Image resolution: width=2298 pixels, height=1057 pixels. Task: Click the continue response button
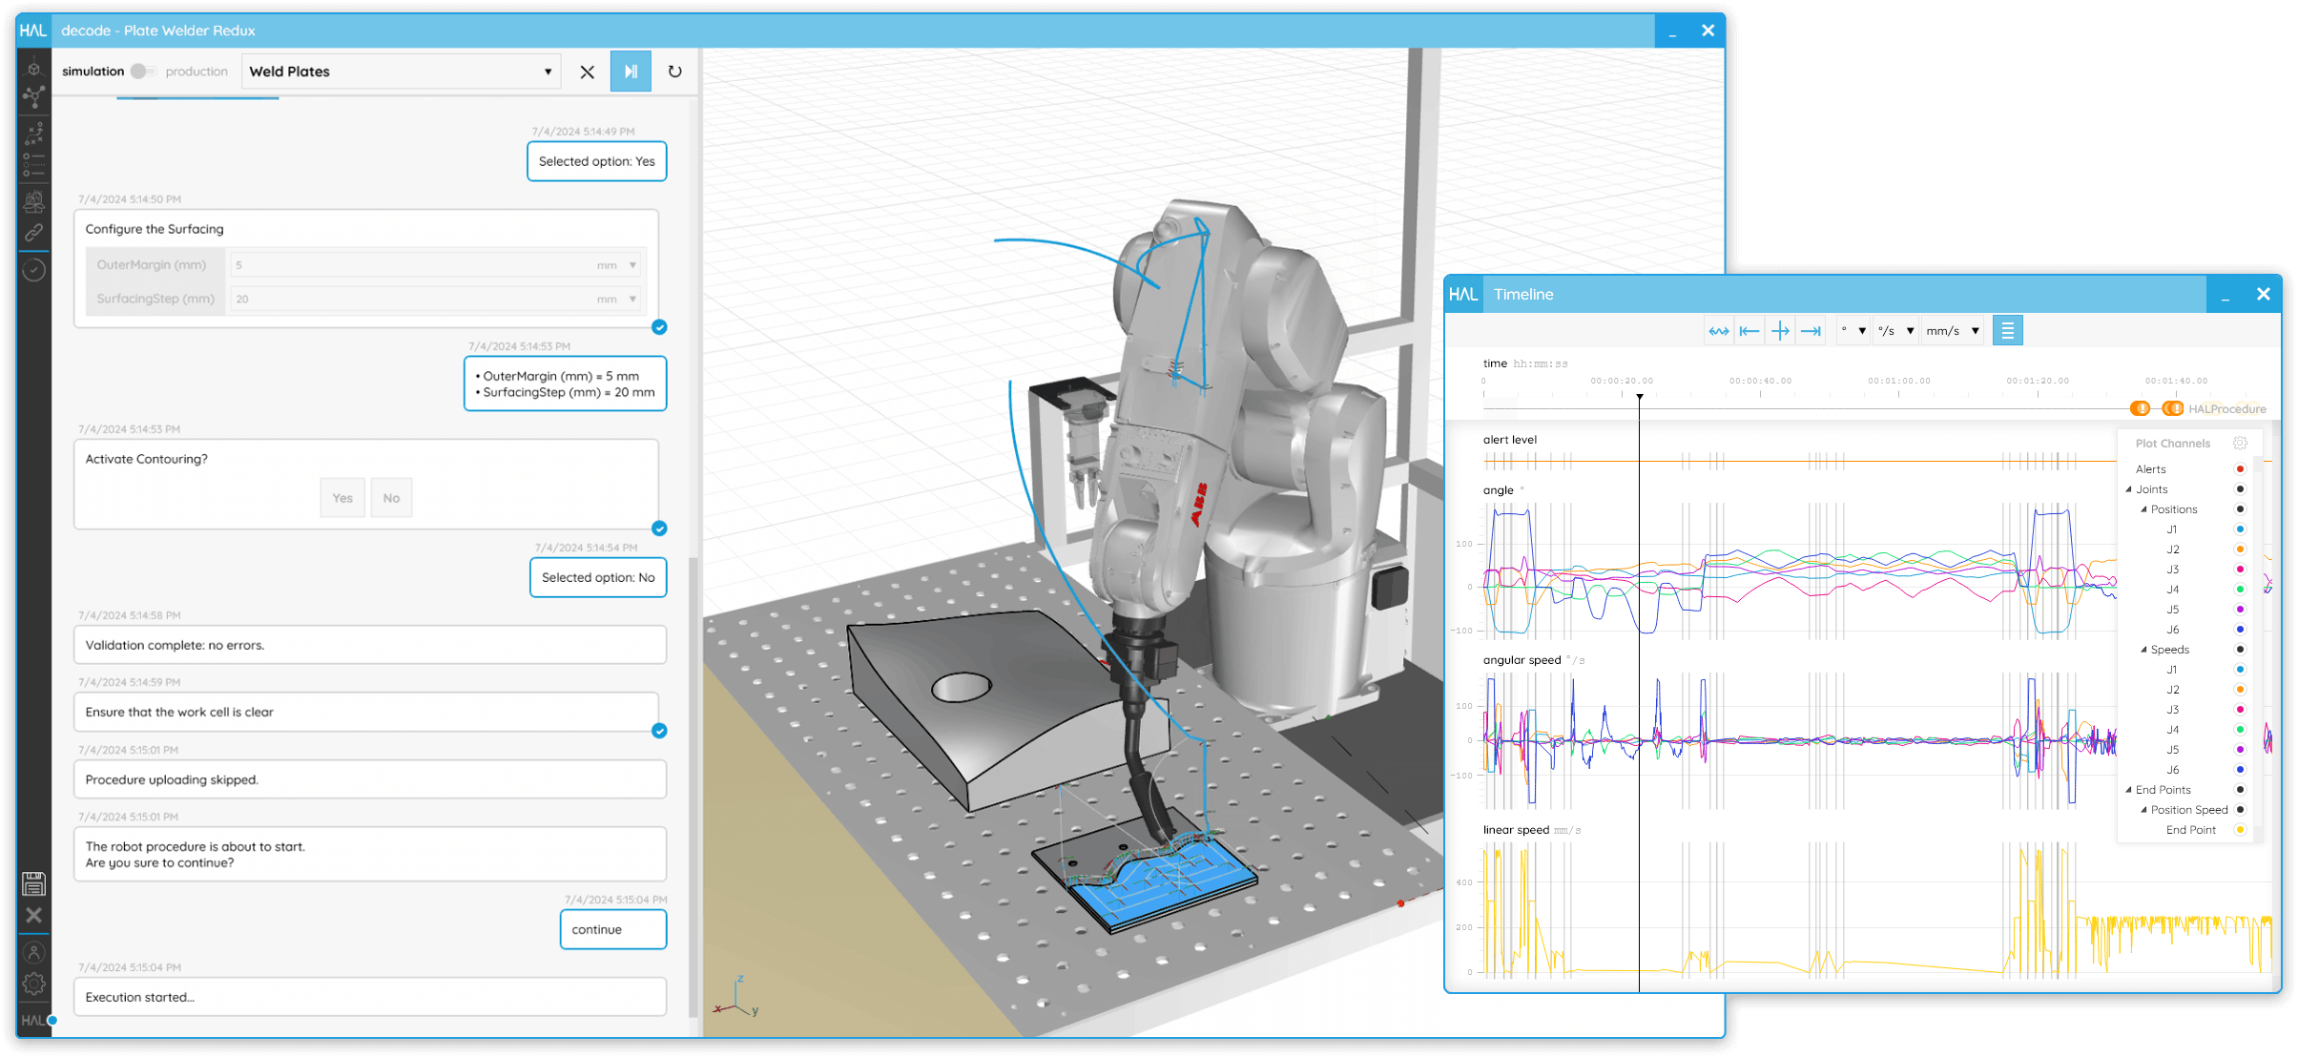[612, 929]
